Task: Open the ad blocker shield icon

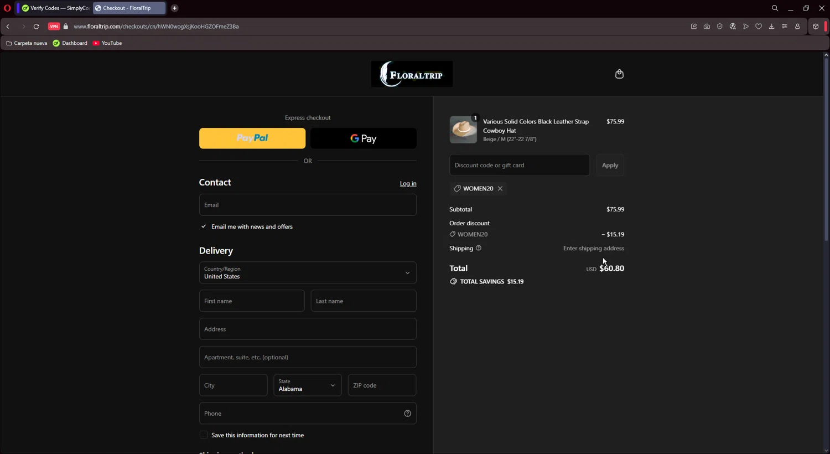Action: coord(720,27)
